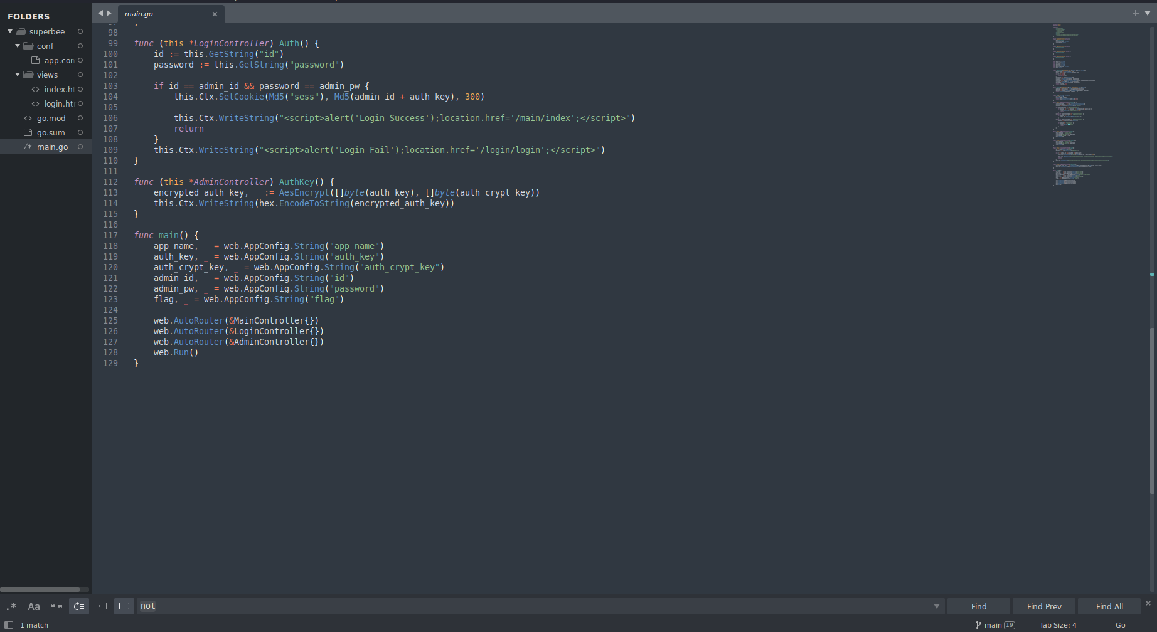Jump forward with the right navigation arrow
The height and width of the screenshot is (632, 1157).
109,13
